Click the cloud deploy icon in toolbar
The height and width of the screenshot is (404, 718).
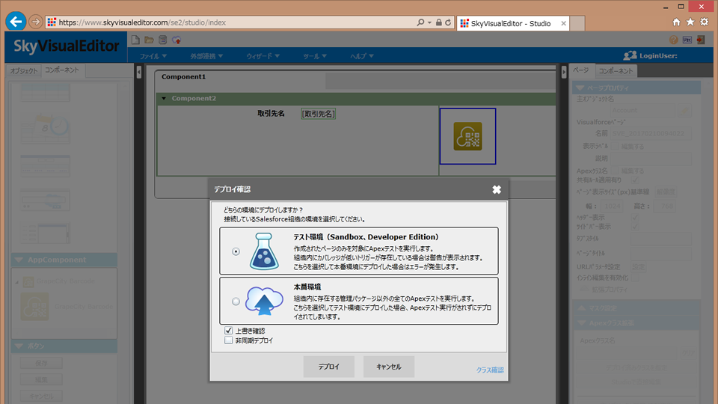pos(177,40)
